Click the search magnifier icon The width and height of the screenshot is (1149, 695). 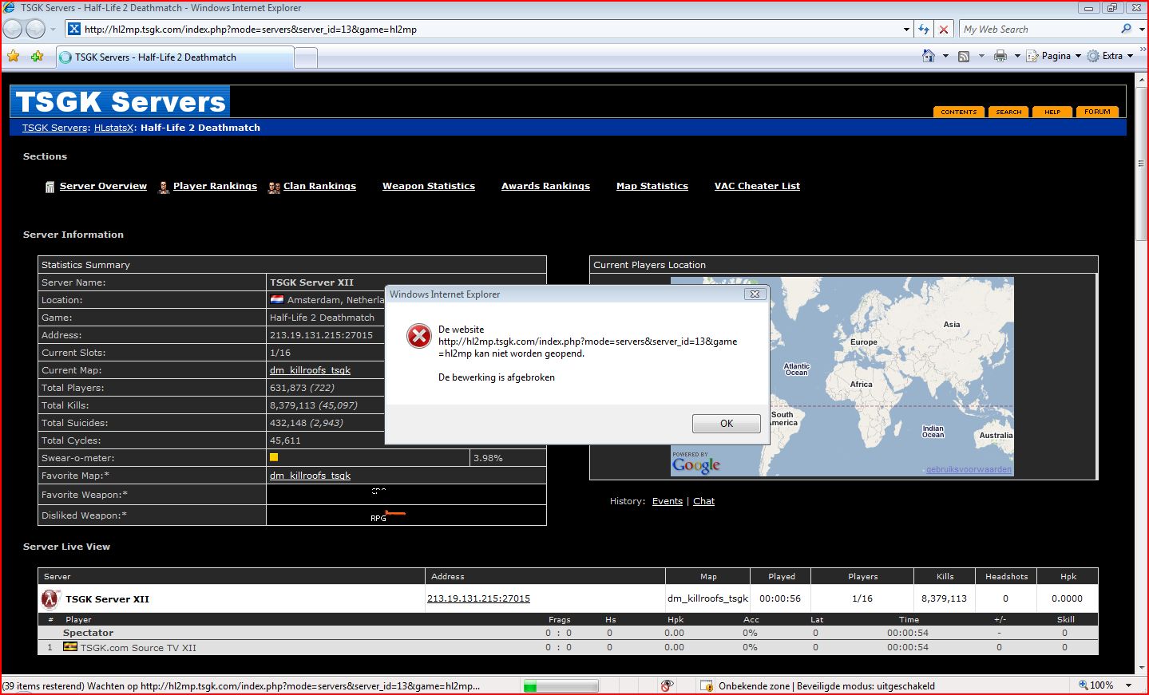[x=1126, y=29]
